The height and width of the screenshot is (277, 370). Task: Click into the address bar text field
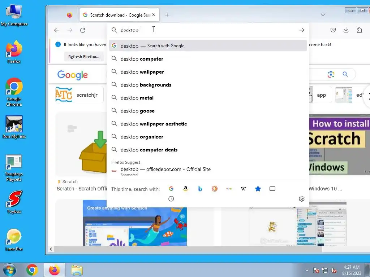tap(208, 30)
